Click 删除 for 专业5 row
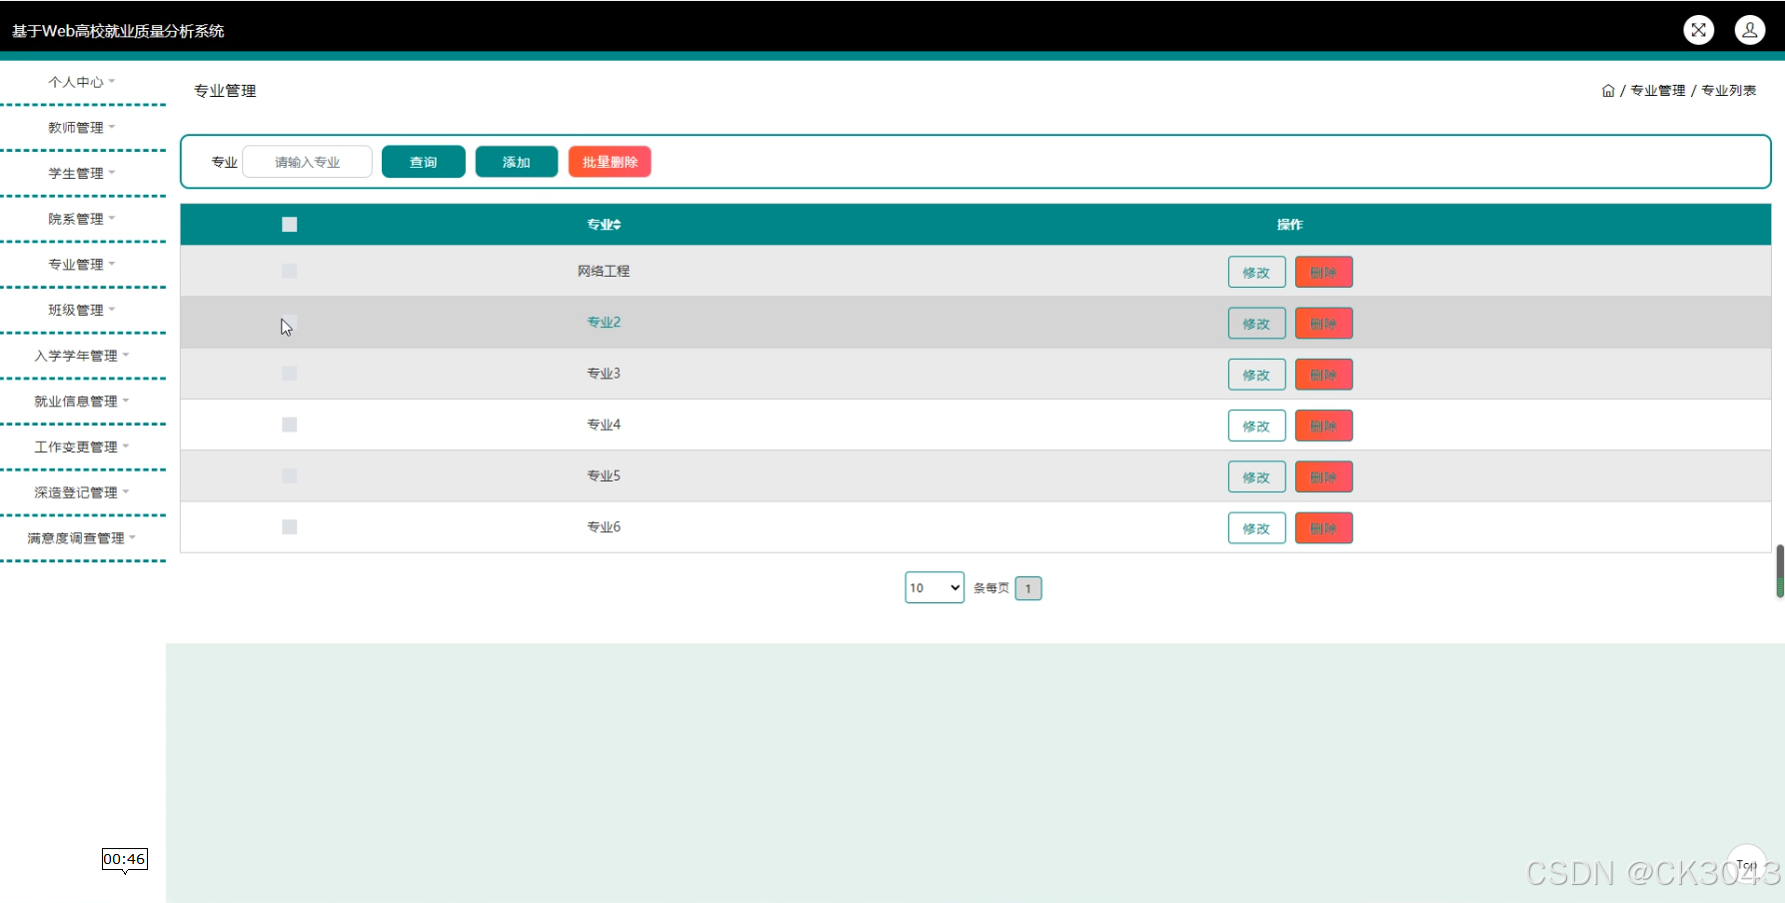Viewport: 1785px width, 903px height. coord(1323,476)
